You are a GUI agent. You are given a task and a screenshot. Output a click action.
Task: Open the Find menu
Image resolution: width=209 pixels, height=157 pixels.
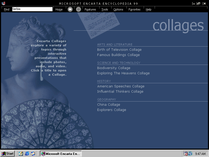coord(7,9)
